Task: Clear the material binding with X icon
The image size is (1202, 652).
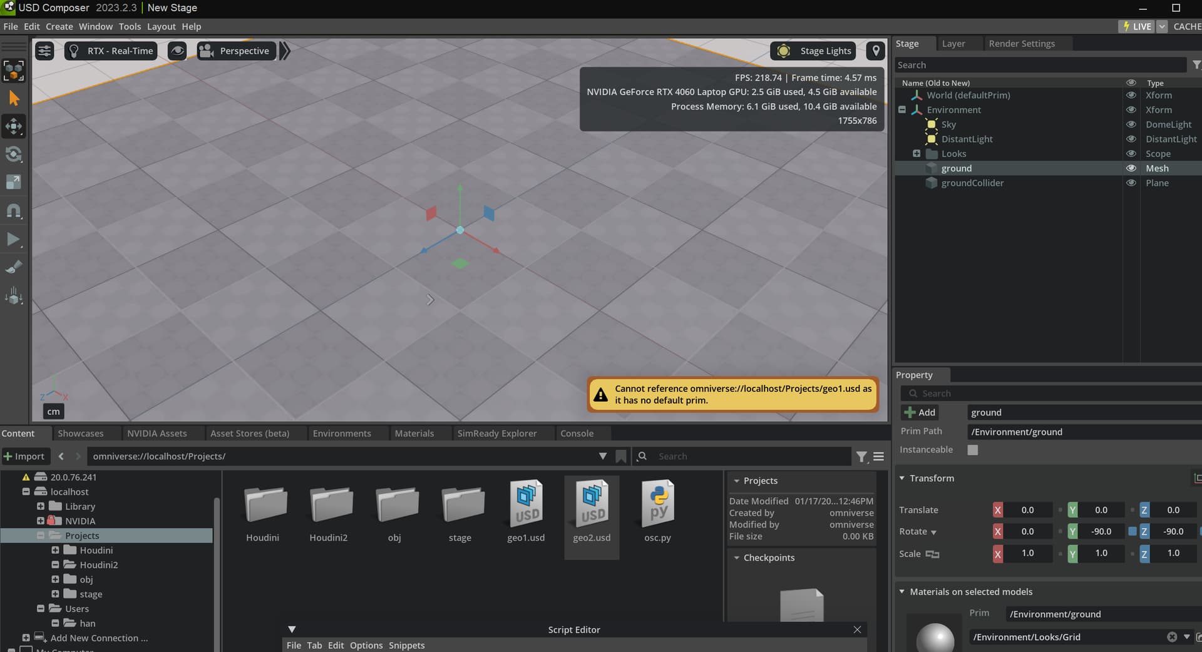Action: pyautogui.click(x=1172, y=636)
